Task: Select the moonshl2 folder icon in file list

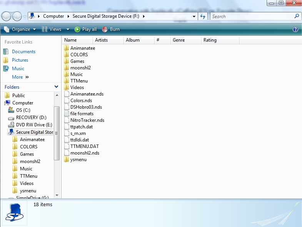Action: pyautogui.click(x=67, y=68)
